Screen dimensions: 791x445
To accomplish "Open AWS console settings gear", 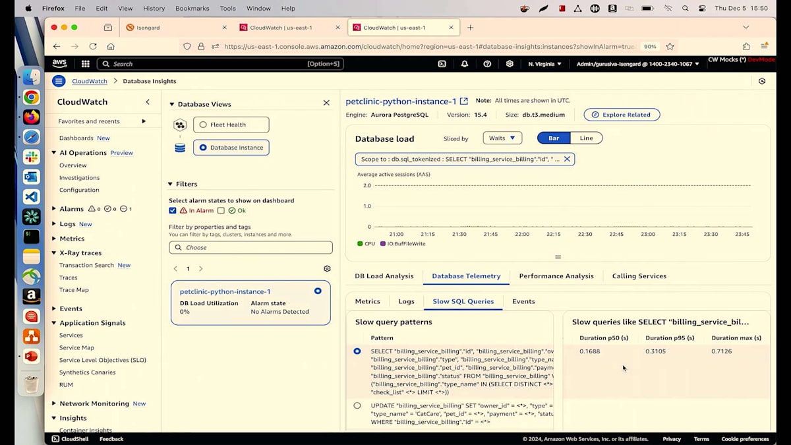I will 510,64.
